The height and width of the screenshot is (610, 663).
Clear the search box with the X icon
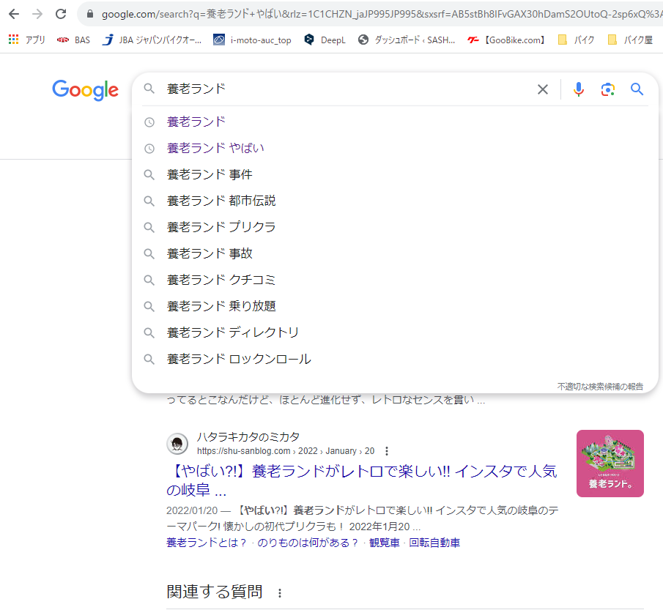(543, 89)
